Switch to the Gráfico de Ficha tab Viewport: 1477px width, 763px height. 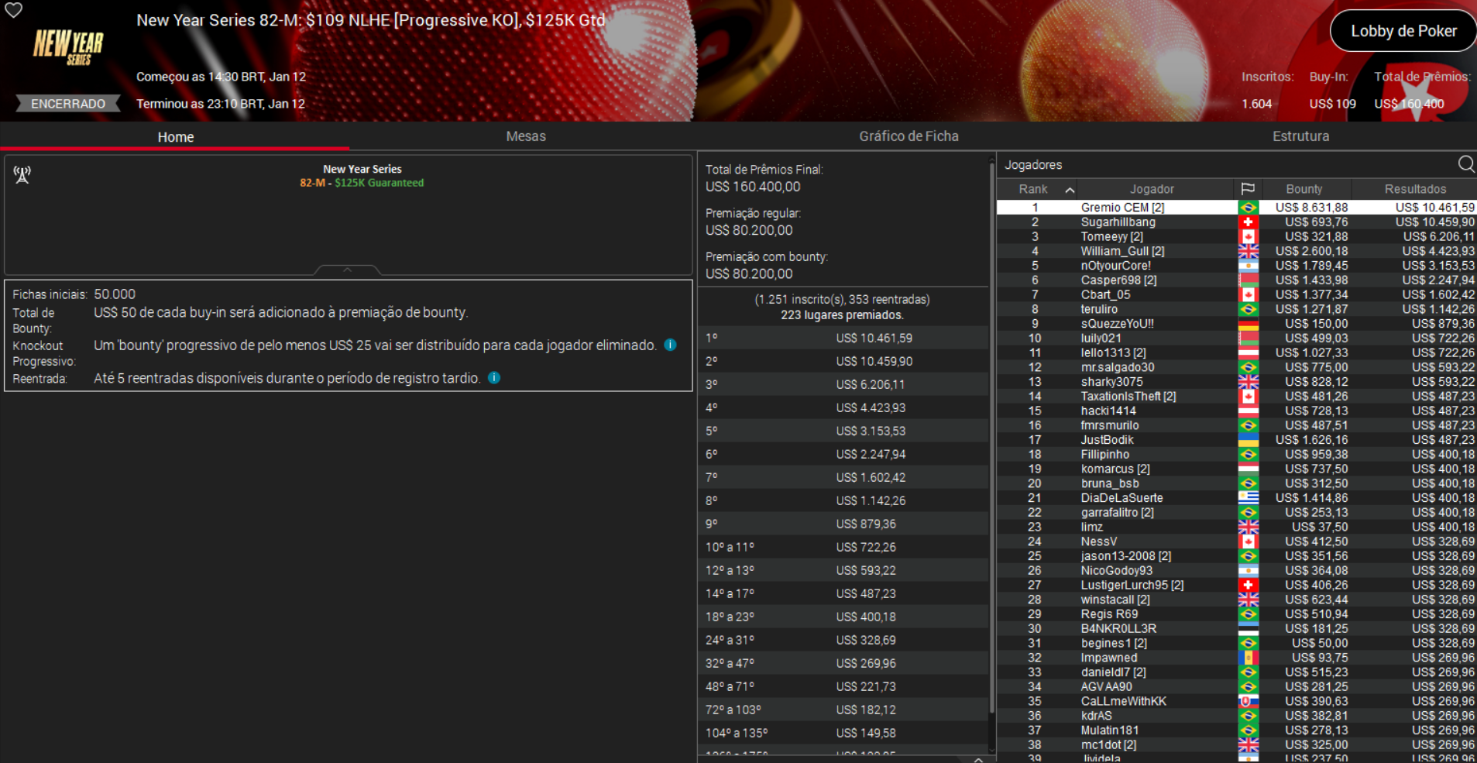coord(909,136)
